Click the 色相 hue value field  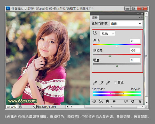click(135, 41)
